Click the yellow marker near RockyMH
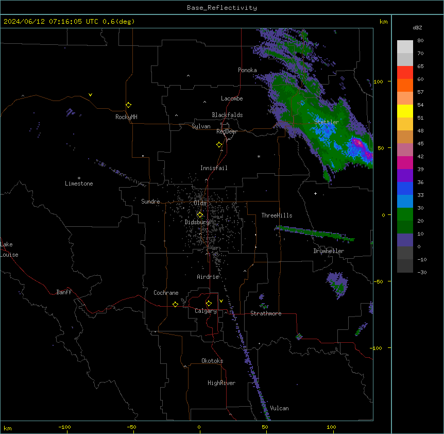 pyautogui.click(x=129, y=105)
